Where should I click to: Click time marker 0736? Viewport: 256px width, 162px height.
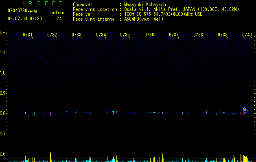pos(149,35)
